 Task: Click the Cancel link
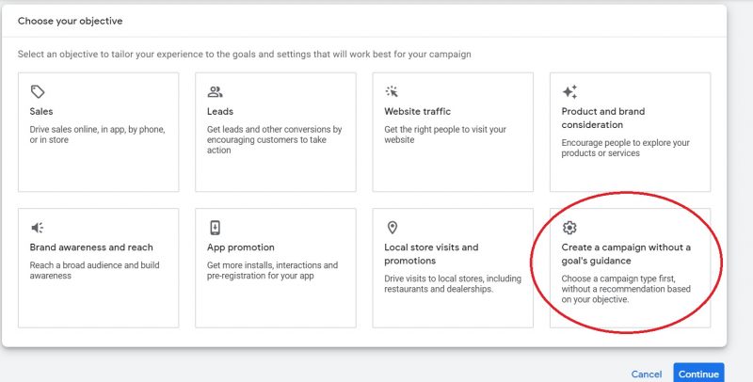click(646, 374)
